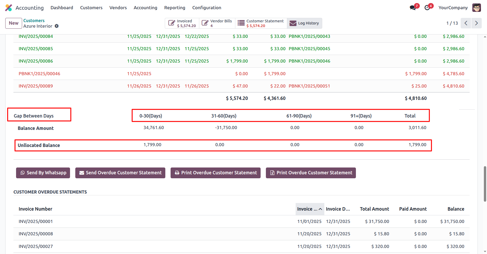Screen dimensions: 487x254
Task: Open the Customers breadcrumb link
Action: [34, 21]
